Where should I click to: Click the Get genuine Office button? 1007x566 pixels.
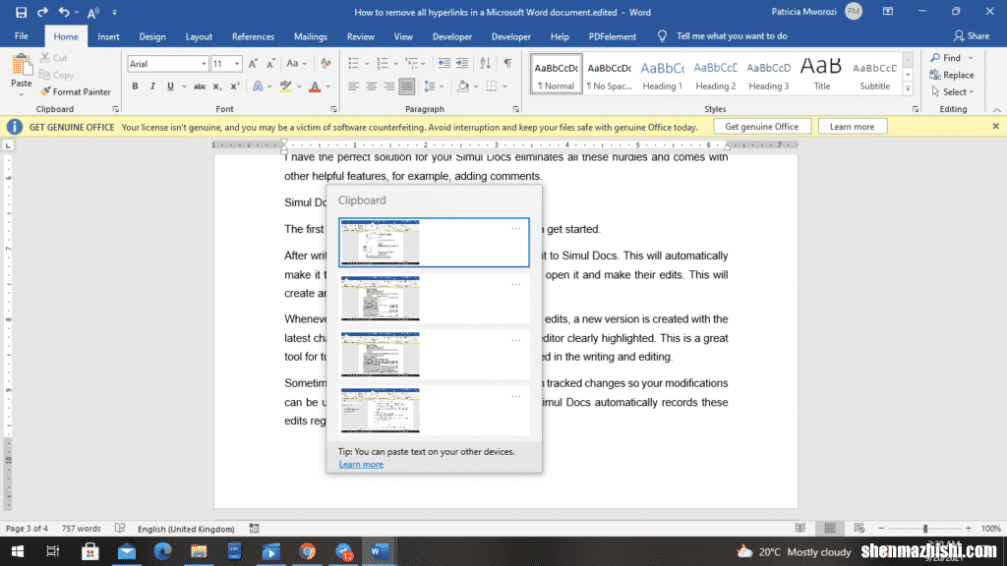[762, 127]
